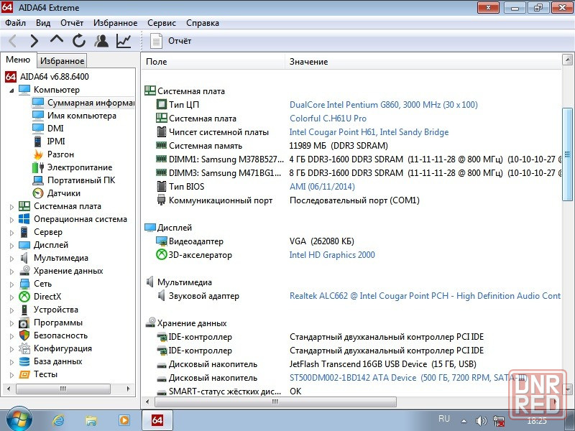
Task: Expand Мультимедиа tree node
Action: [11, 259]
